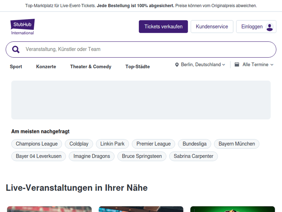Screen dimensions: 282x212
Task: Open Kundenservice
Action: coord(212,27)
